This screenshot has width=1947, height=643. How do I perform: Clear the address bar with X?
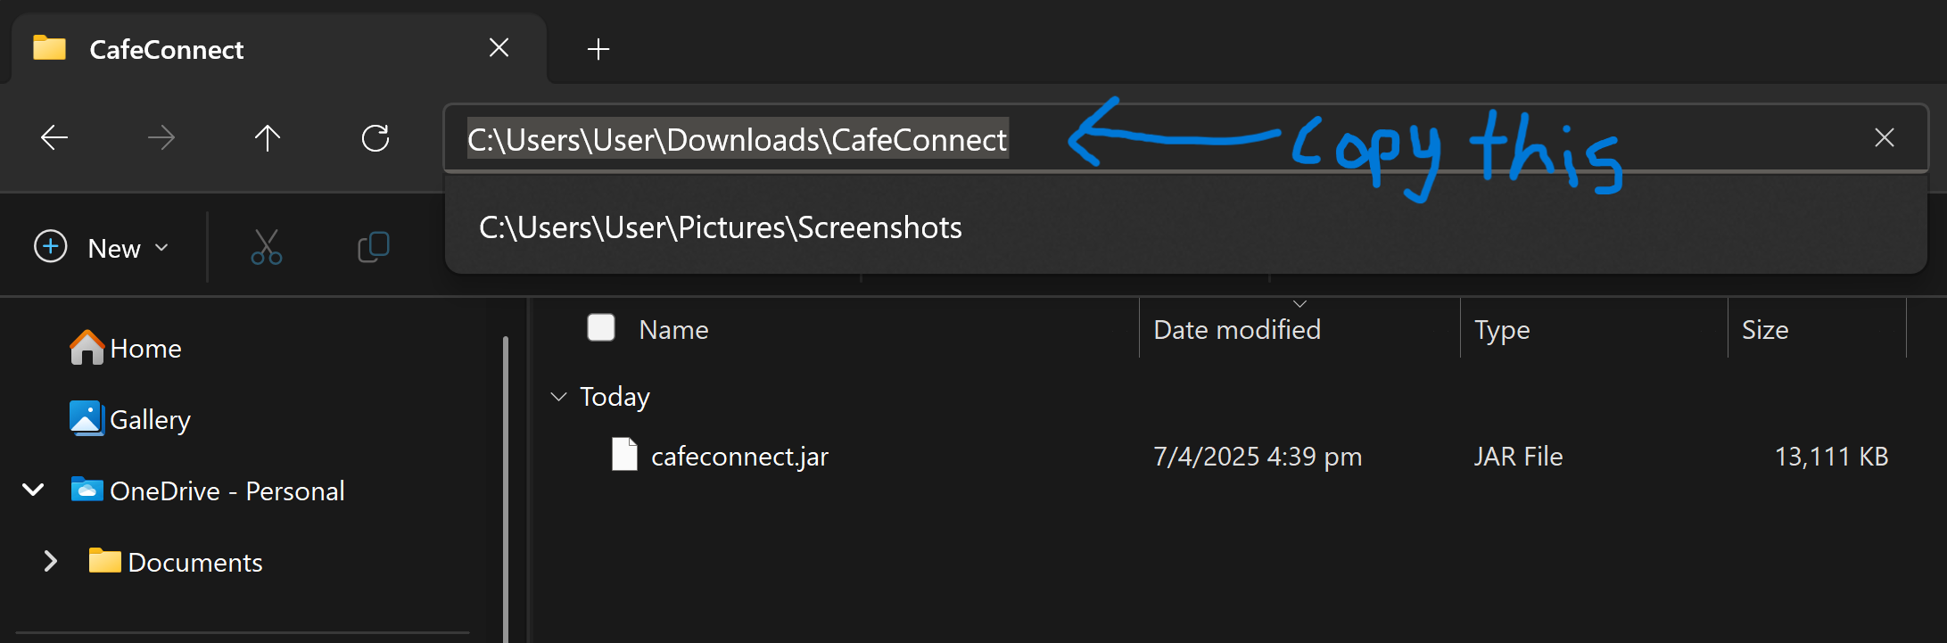1885,137
